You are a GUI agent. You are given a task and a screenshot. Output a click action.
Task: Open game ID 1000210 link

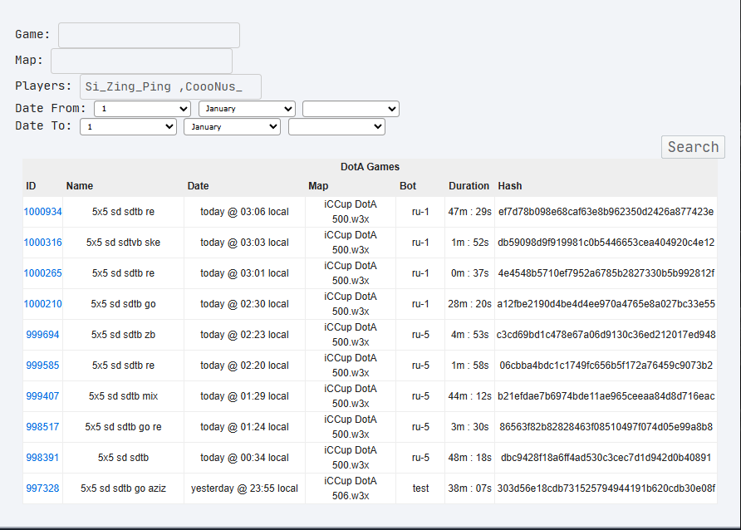click(x=42, y=304)
